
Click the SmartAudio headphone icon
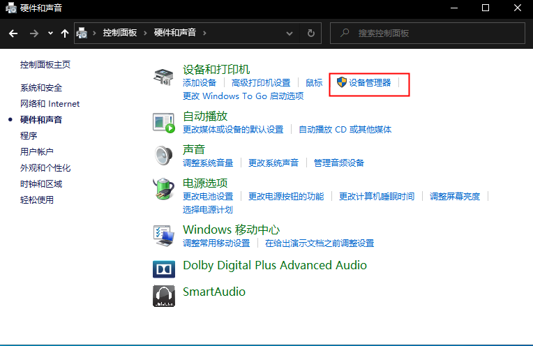(x=164, y=296)
